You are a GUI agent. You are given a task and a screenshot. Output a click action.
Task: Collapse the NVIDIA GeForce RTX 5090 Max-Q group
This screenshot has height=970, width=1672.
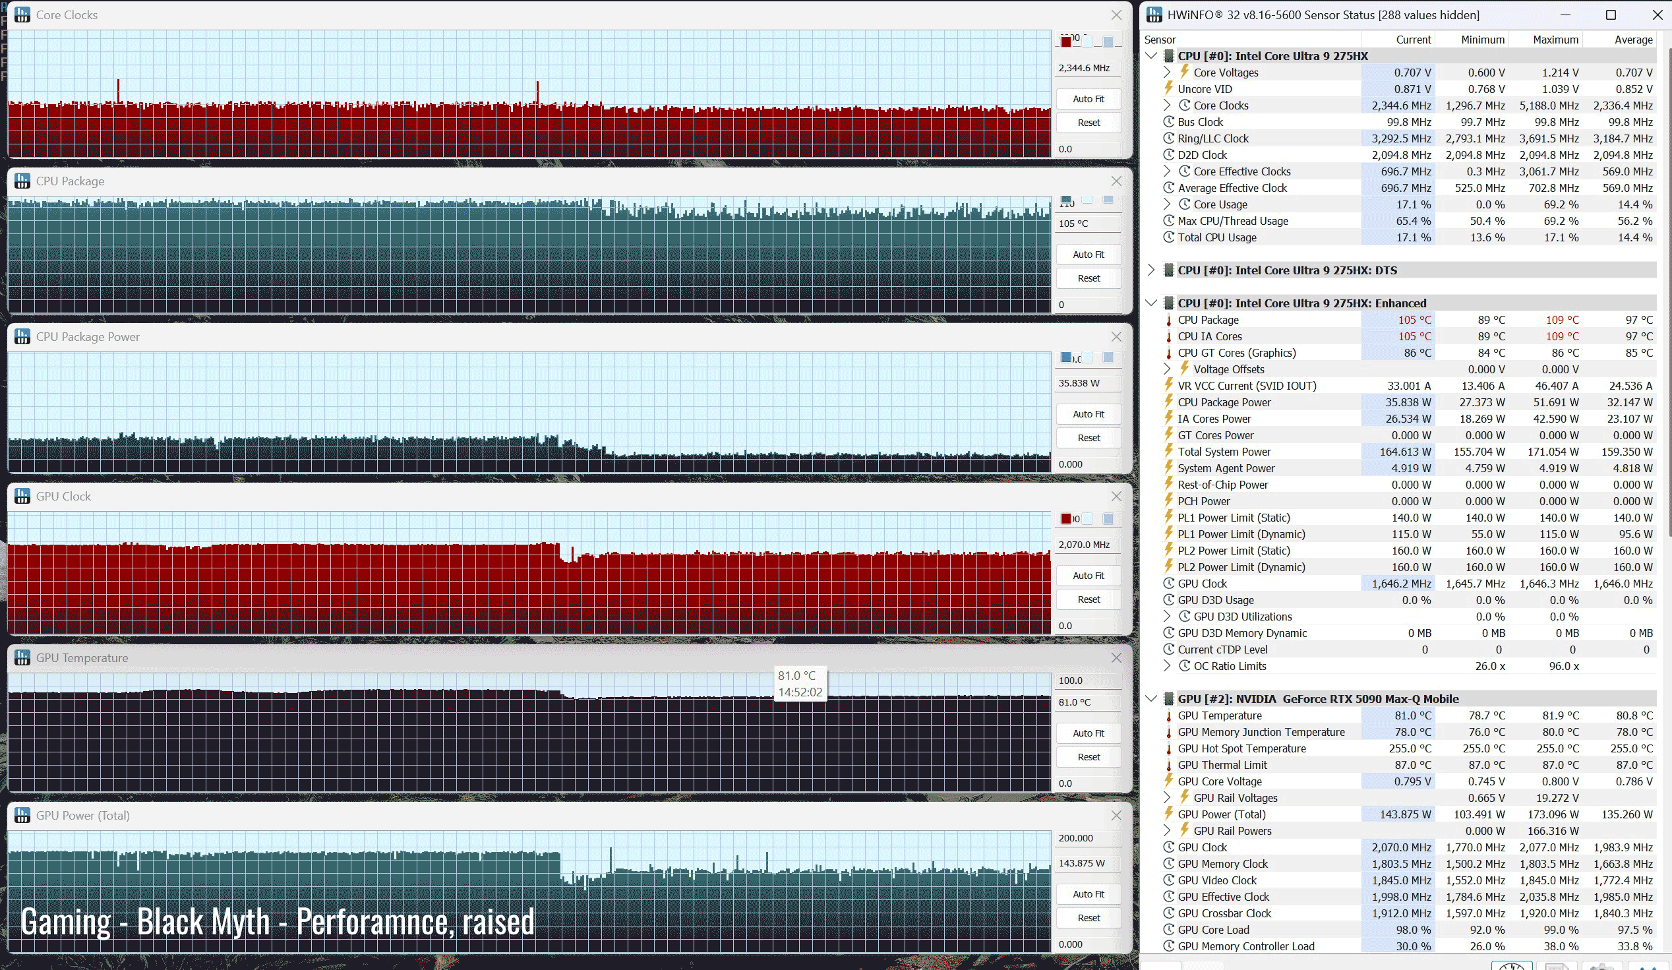pyautogui.click(x=1151, y=698)
